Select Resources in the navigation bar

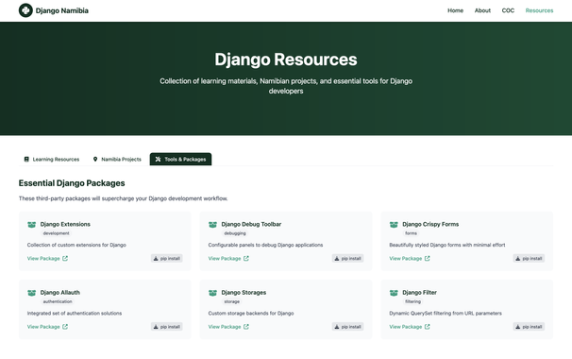point(539,10)
